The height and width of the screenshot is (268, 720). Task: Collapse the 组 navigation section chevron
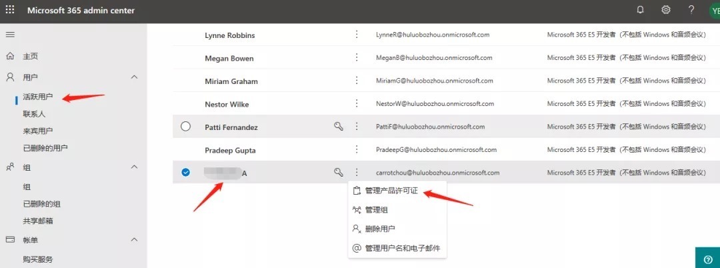(x=134, y=167)
